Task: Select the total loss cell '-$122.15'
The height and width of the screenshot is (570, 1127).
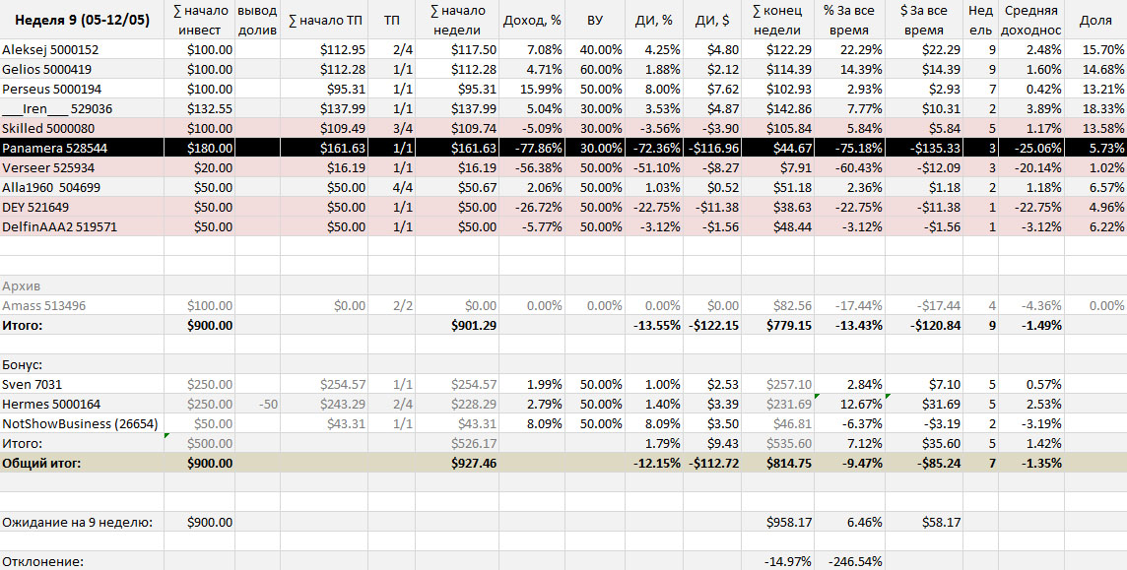Action: (x=712, y=325)
